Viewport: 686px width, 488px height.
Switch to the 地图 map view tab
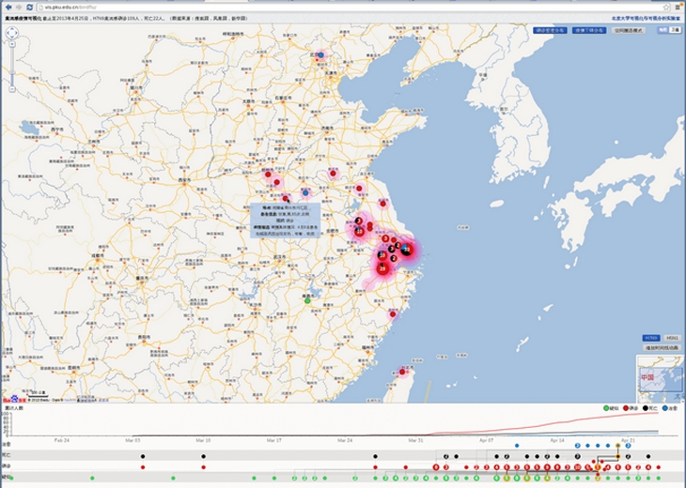[663, 30]
